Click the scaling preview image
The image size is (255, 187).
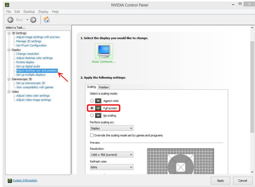(x=181, y=161)
